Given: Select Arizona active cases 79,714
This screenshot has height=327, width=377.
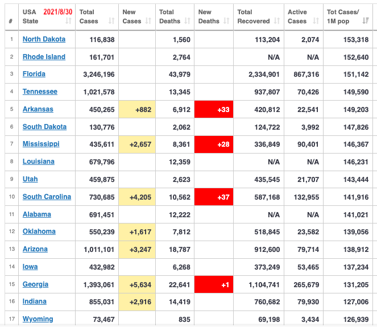Looking at the screenshot, I should [x=308, y=250].
